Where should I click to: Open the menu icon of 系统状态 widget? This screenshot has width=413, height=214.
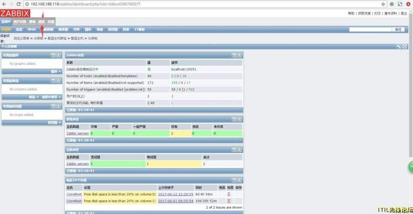click(234, 119)
